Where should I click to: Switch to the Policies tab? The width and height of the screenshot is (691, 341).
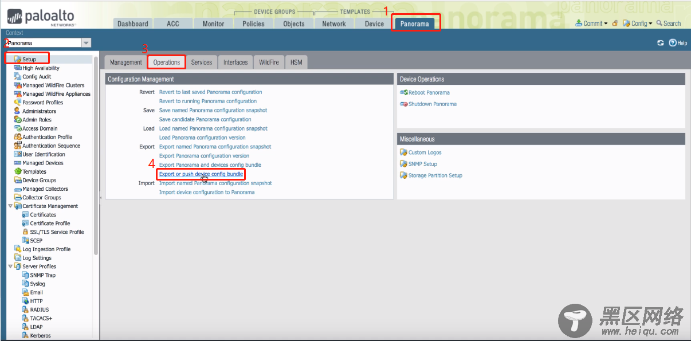click(253, 23)
